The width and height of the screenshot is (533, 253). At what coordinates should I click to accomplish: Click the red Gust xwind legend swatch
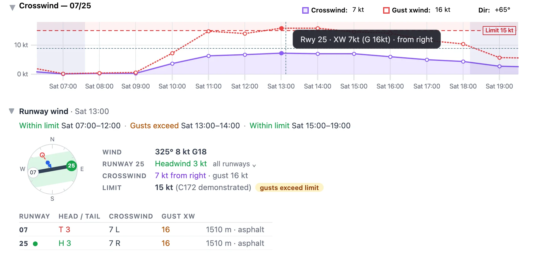(386, 10)
